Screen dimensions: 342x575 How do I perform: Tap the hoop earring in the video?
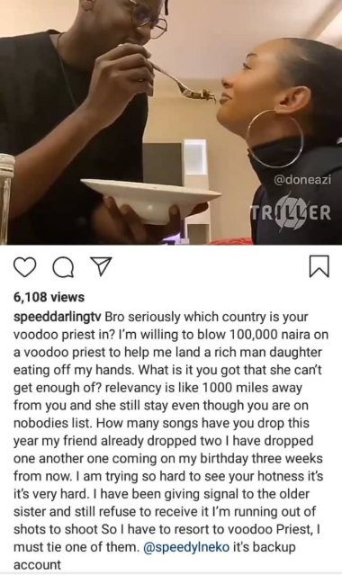click(274, 139)
